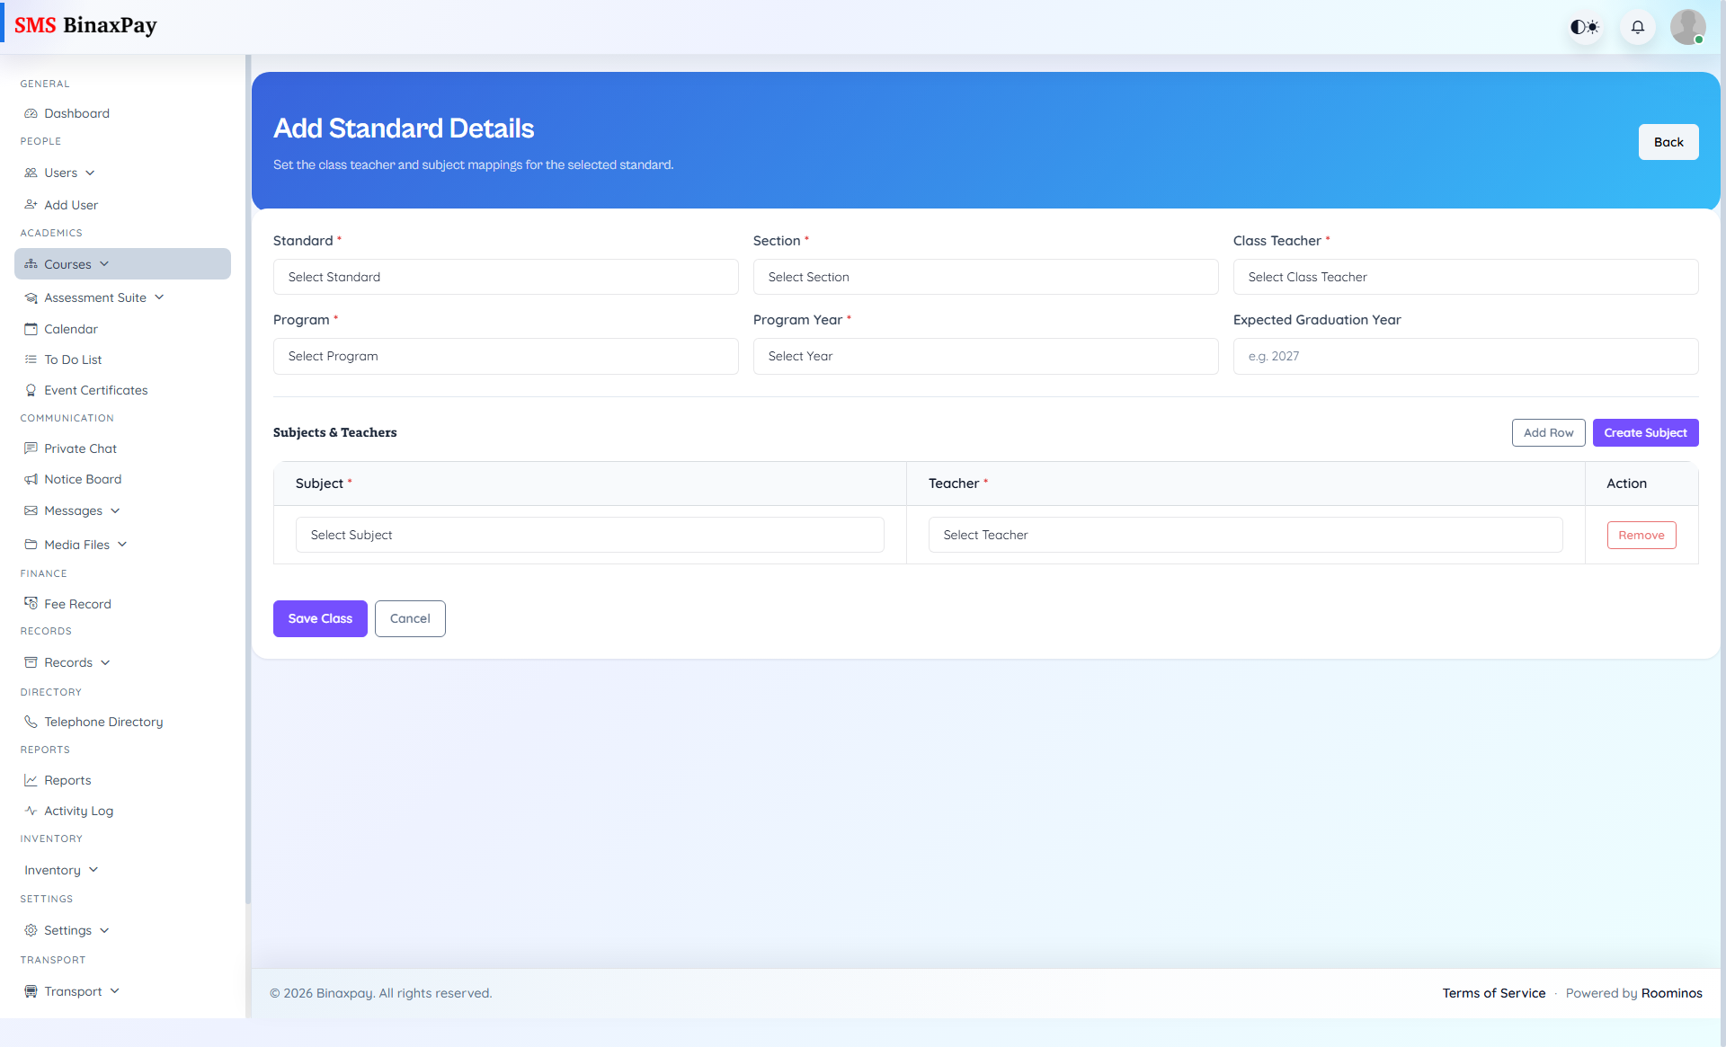This screenshot has width=1726, height=1047.
Task: Open the Select Class Teacher dropdown
Action: (1465, 277)
